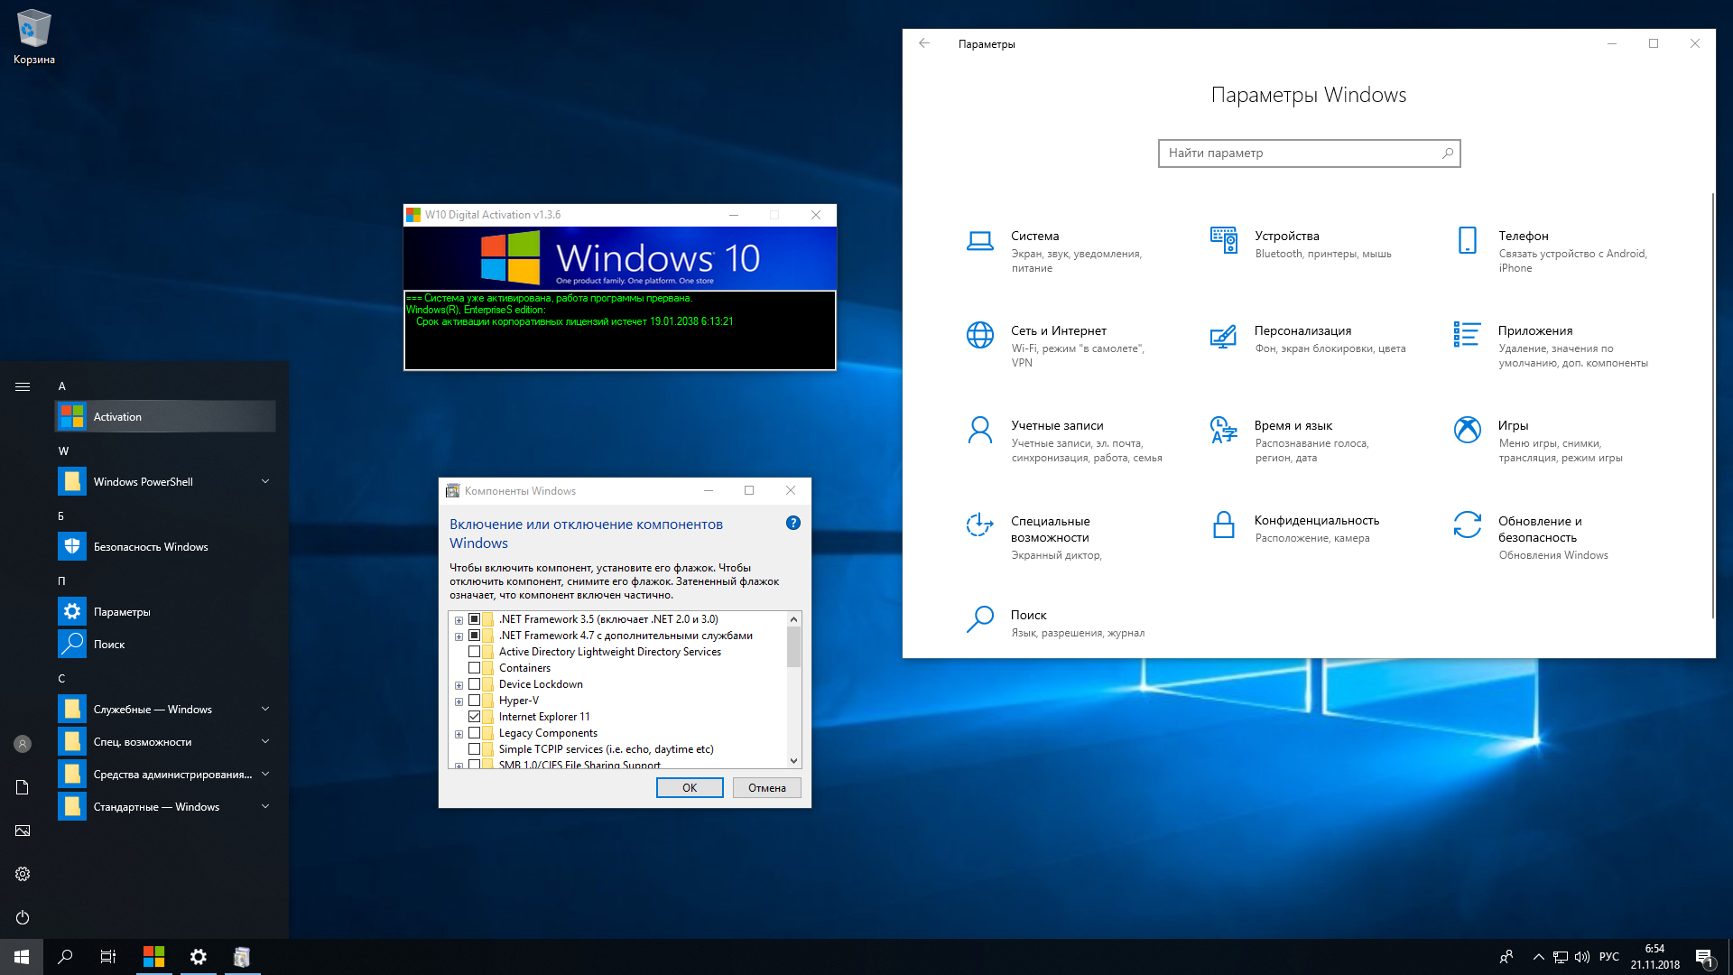Open Сеть и Интернет globe icon

click(980, 335)
